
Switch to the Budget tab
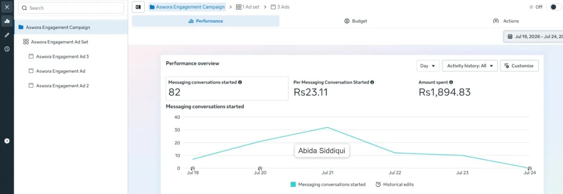pyautogui.click(x=355, y=21)
